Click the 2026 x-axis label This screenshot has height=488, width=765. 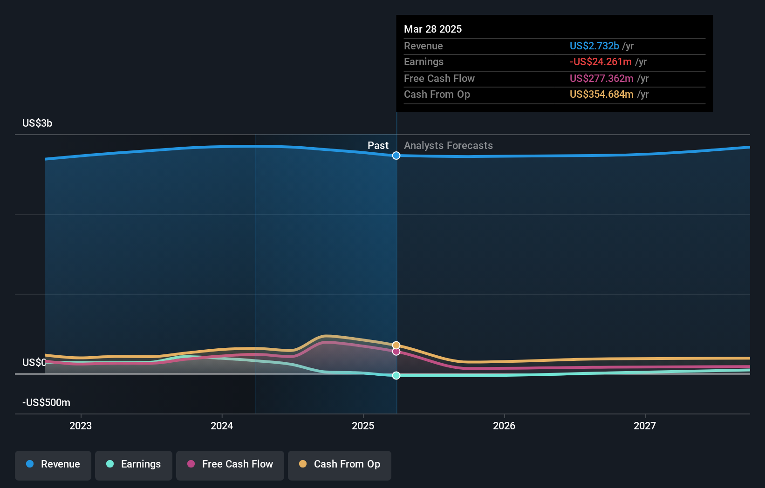[x=504, y=426]
